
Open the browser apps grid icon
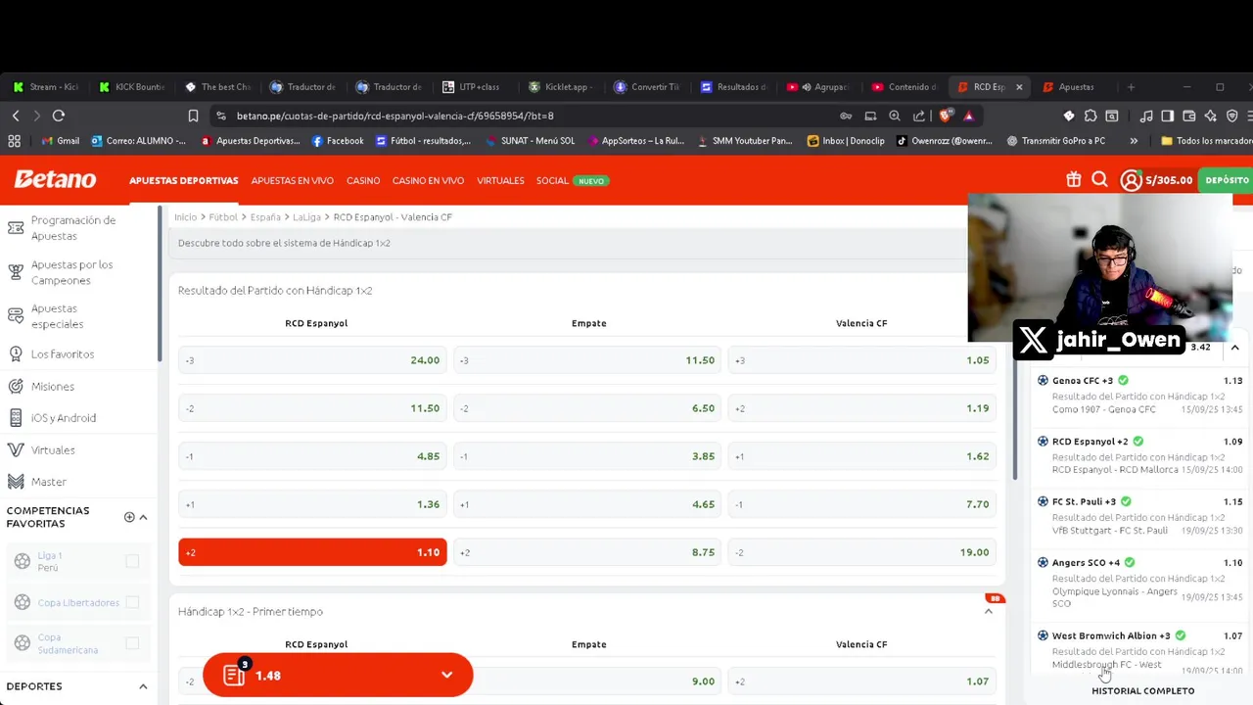coord(14,141)
